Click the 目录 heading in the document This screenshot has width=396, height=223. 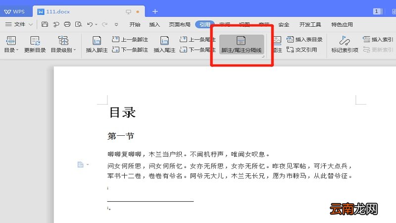coord(122,112)
